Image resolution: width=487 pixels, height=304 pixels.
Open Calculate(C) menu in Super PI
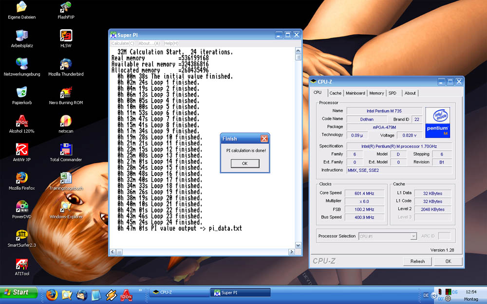click(123, 43)
